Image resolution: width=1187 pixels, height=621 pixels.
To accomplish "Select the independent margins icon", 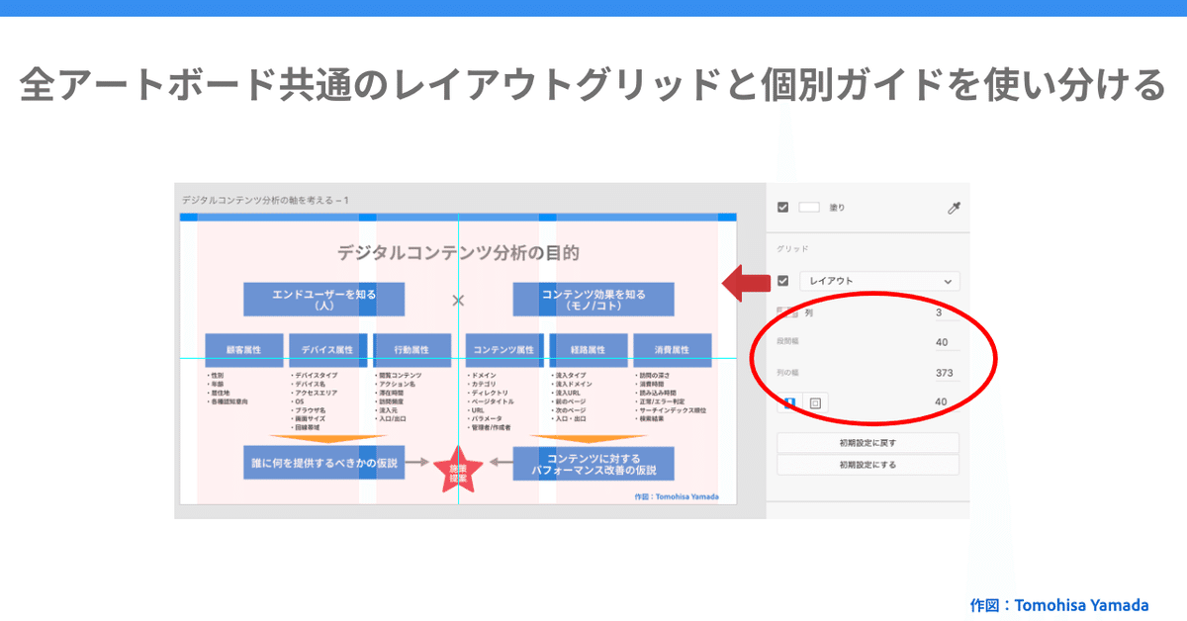I will (815, 402).
